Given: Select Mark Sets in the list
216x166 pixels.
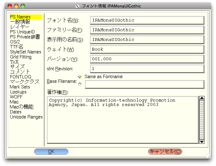Looking at the screenshot, I should [20, 87].
